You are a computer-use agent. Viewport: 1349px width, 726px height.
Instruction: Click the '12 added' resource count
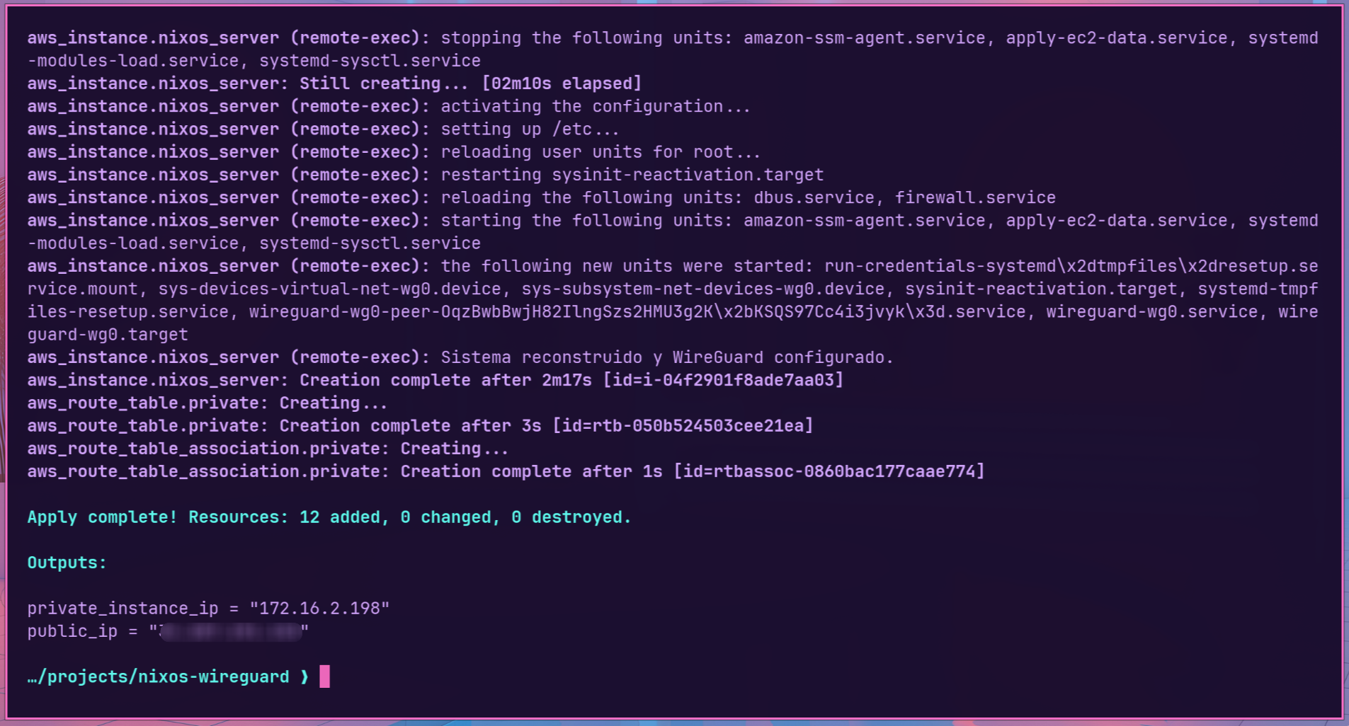tap(339, 517)
